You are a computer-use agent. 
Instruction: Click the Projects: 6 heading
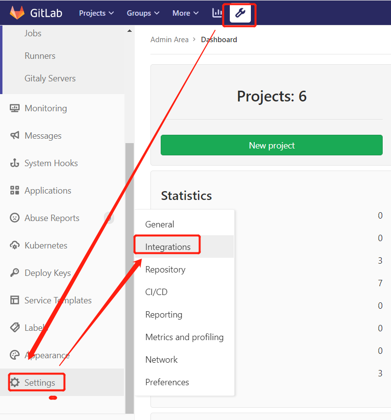[271, 96]
